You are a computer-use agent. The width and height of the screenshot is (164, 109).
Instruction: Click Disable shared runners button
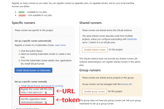95,50
